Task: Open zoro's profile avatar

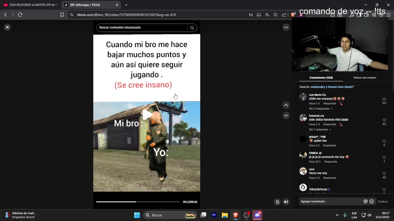Action: tap(303, 171)
